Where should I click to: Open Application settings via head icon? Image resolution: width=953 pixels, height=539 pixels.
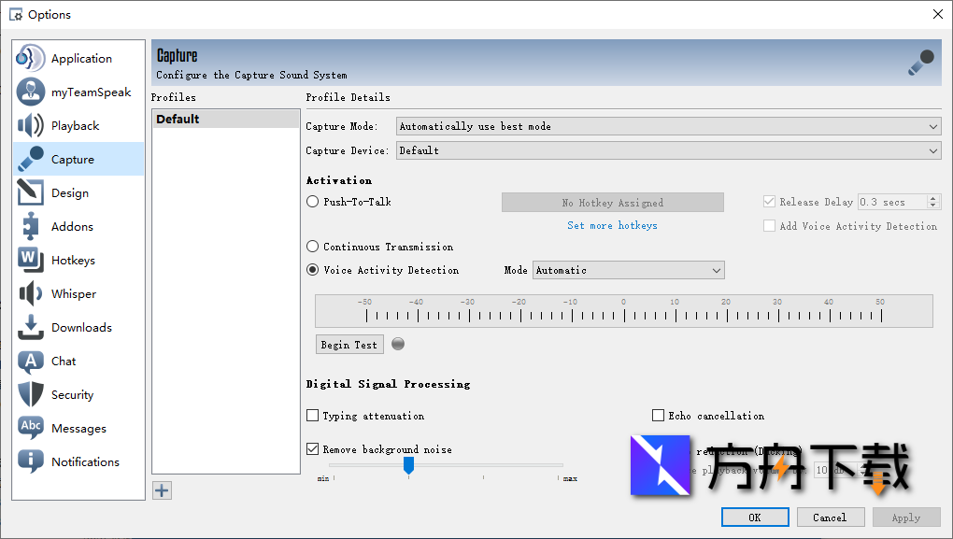31,58
